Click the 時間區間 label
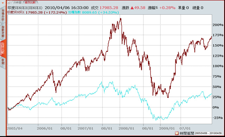This screenshot has width=225, height=137. 187,133
